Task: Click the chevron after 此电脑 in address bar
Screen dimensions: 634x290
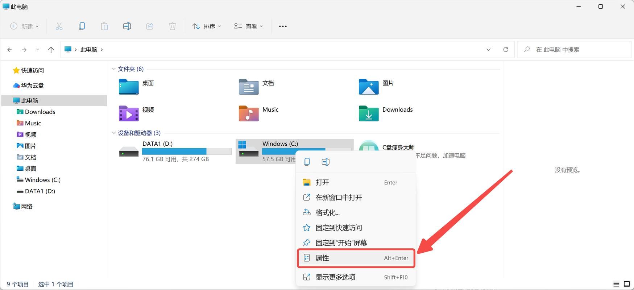Action: click(x=102, y=50)
